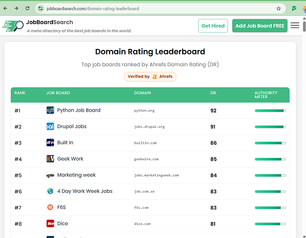
Task: Click the Ahrefs logo in the verified badge
Action: point(155,76)
